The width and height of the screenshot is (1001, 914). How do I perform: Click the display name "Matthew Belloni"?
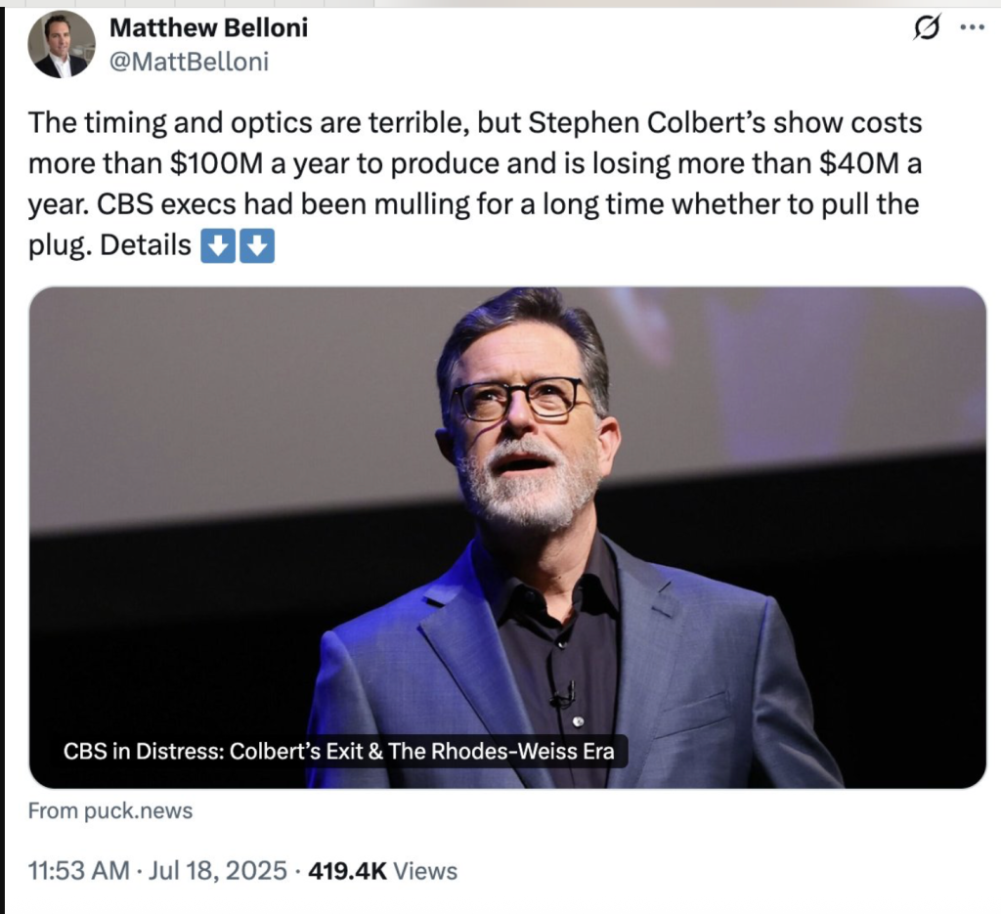tap(208, 27)
